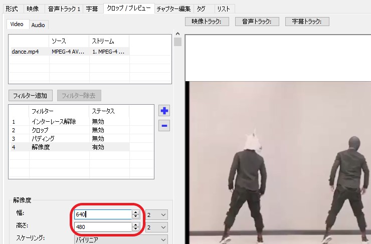Select the インターレース解除 filter row
This screenshot has width=371, height=244.
click(54, 122)
